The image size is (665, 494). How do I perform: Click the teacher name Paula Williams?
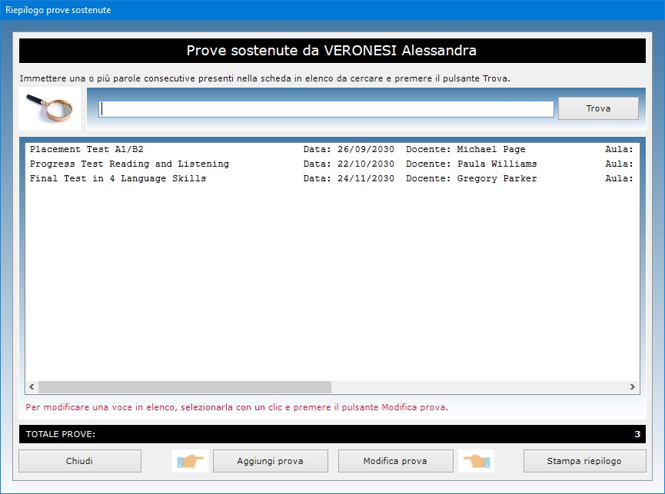coord(497,164)
